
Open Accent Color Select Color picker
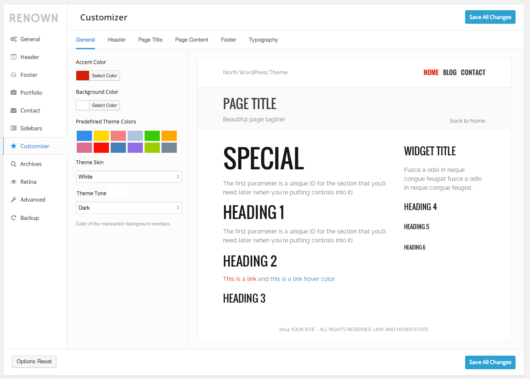(x=104, y=76)
